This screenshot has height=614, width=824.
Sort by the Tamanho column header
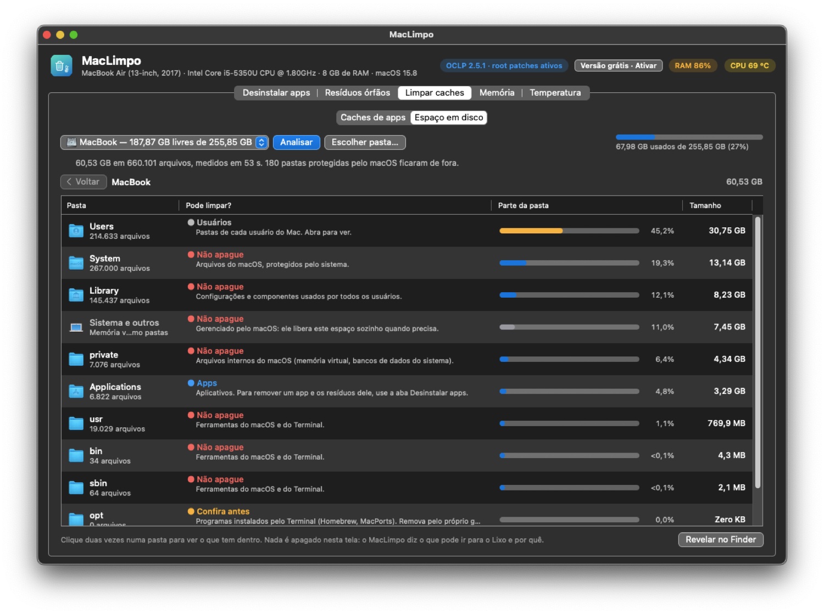[x=705, y=205]
